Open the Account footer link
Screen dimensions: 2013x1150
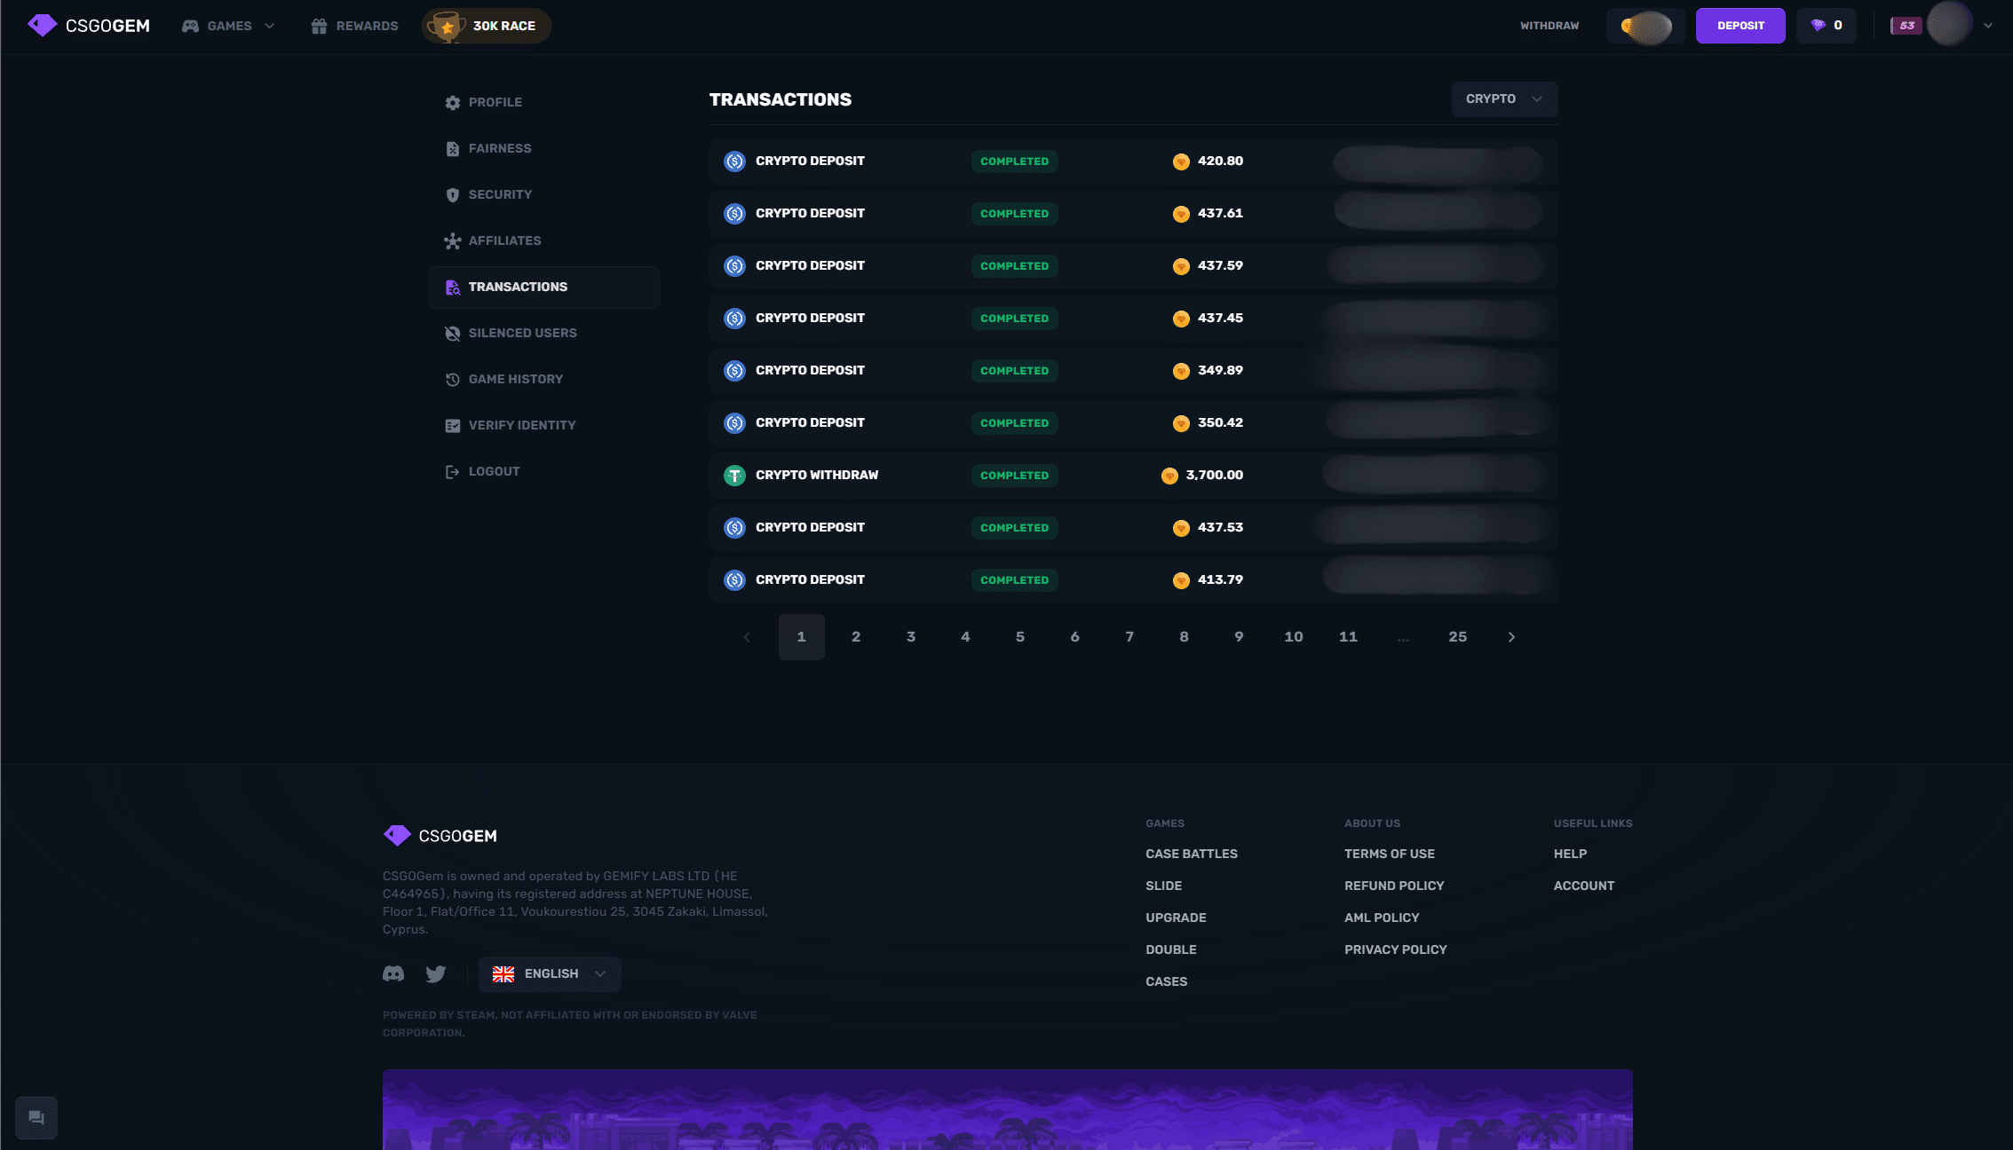coord(1584,886)
